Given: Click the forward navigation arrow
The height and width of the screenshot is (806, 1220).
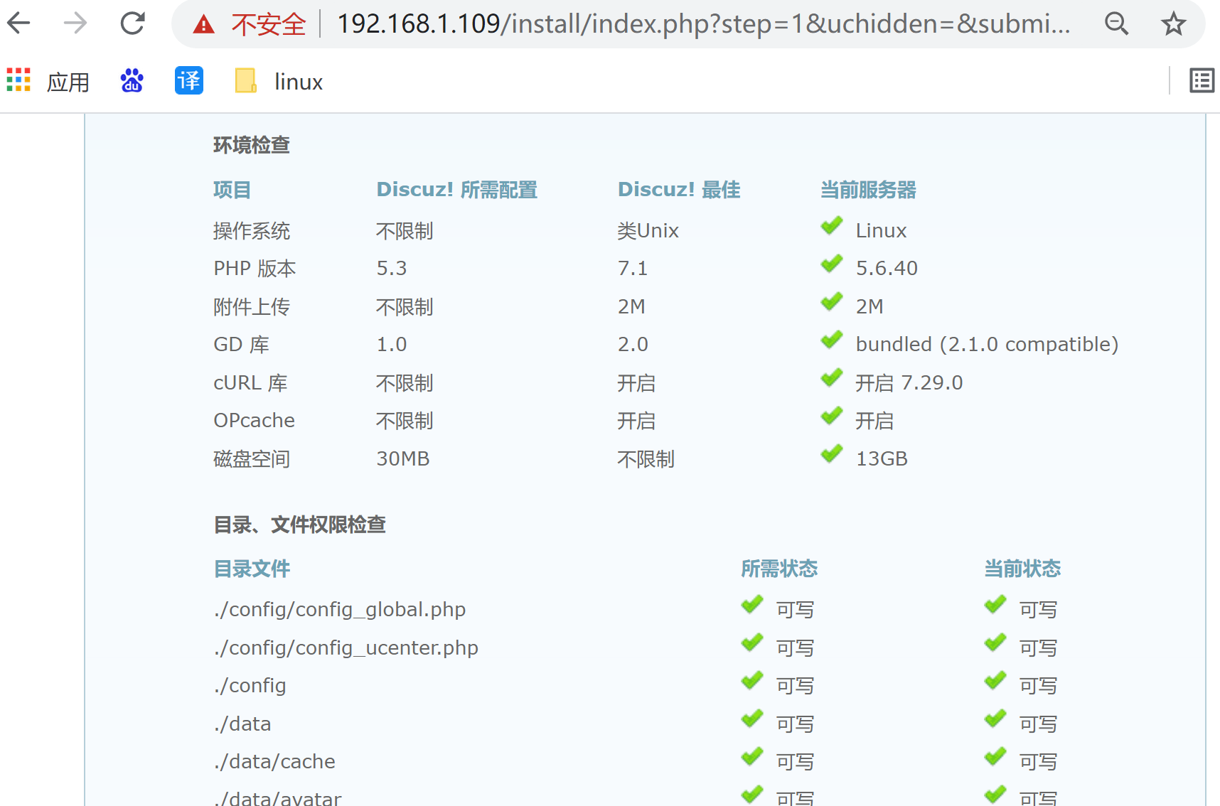Looking at the screenshot, I should click(75, 23).
